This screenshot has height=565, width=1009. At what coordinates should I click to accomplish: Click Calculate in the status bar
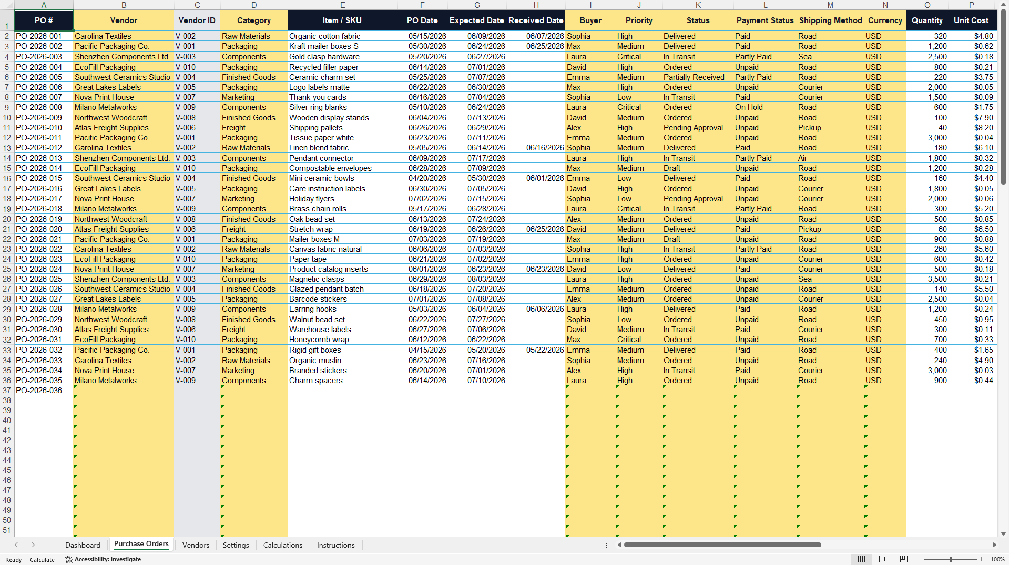click(42, 560)
